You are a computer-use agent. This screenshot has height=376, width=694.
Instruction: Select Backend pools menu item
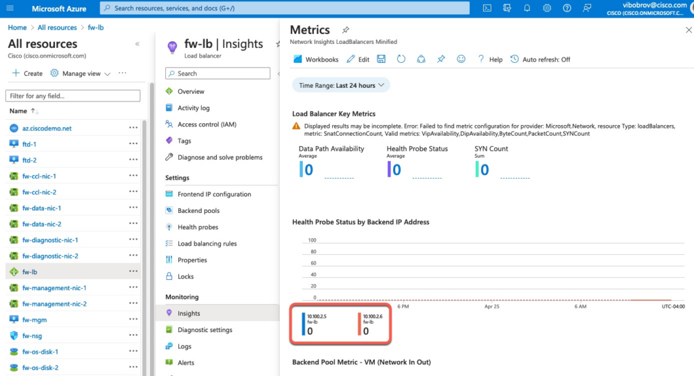198,211
